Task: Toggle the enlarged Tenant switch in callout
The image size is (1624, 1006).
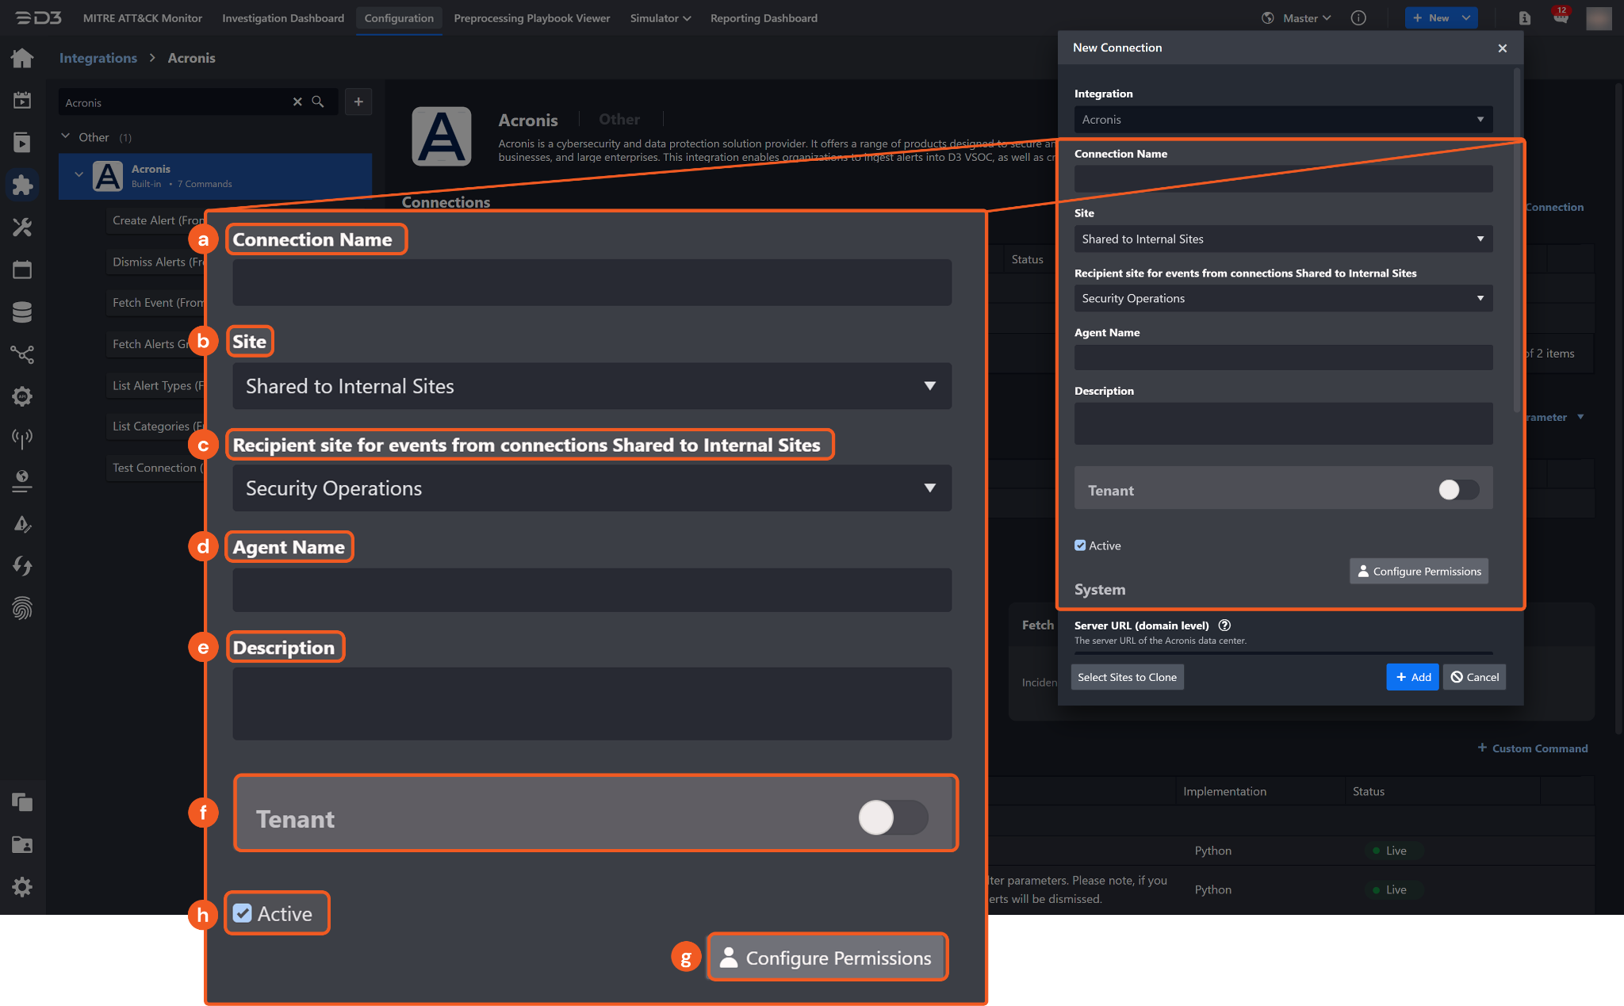Action: pyautogui.click(x=892, y=817)
